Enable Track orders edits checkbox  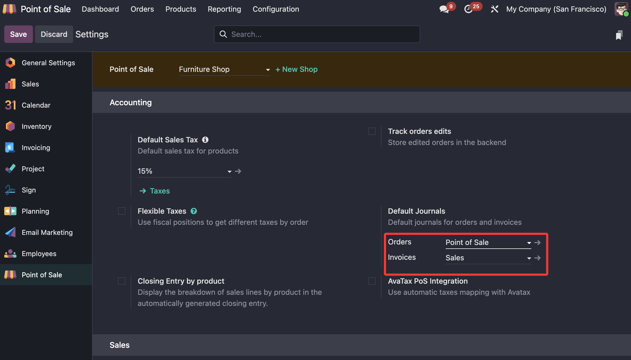(x=372, y=131)
